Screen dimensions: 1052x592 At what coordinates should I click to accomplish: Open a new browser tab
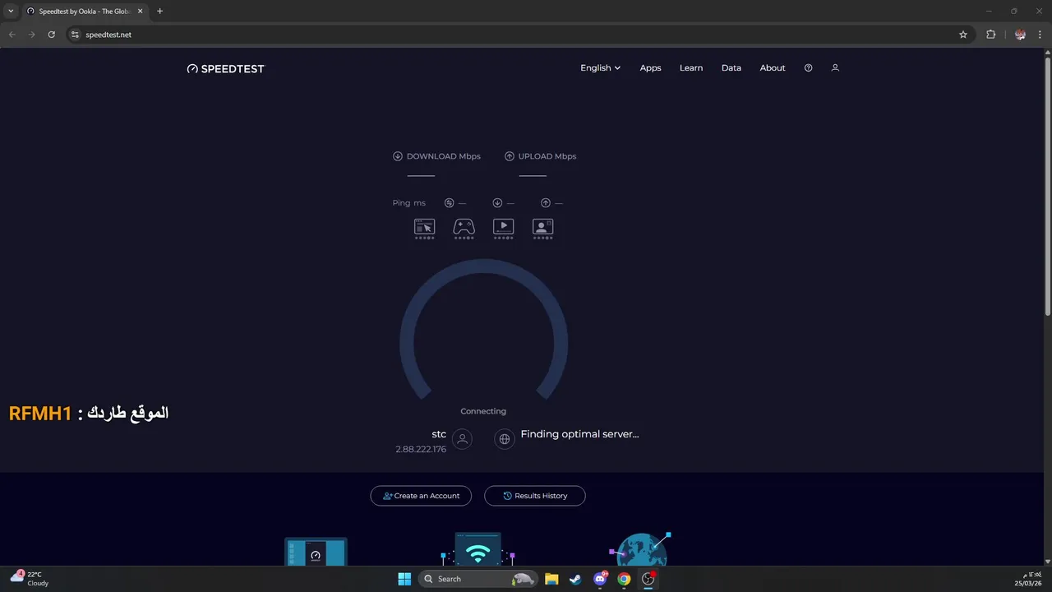point(159,12)
